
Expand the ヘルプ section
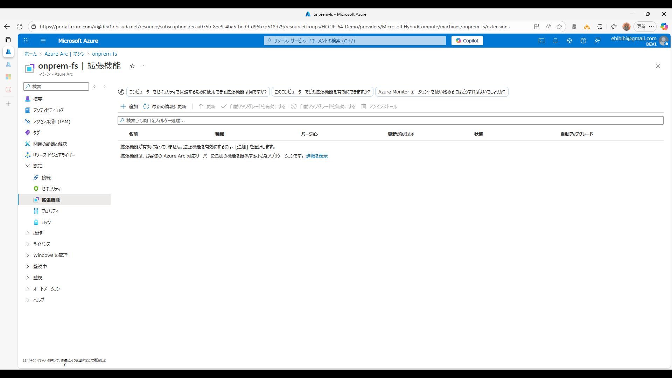click(x=28, y=300)
